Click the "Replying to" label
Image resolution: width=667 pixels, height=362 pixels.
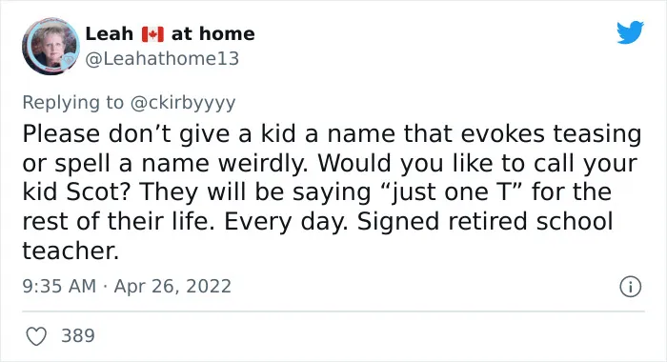point(72,103)
